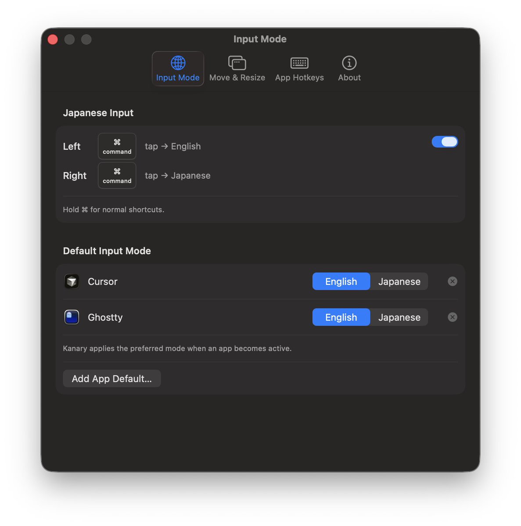Click the 'Hold ⌘ for normal shortcuts.' note
Viewport: 521px width, 526px height.
coord(114,210)
